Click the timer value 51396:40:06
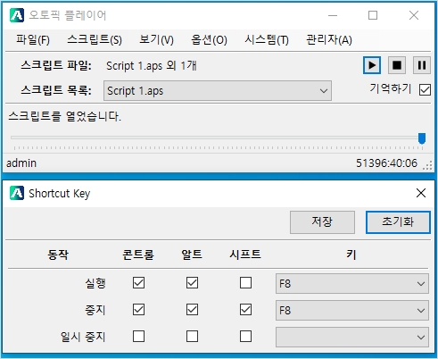 (x=386, y=163)
